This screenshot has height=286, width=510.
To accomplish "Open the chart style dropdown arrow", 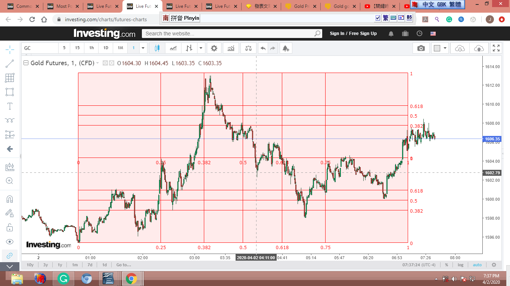I will pos(201,48).
